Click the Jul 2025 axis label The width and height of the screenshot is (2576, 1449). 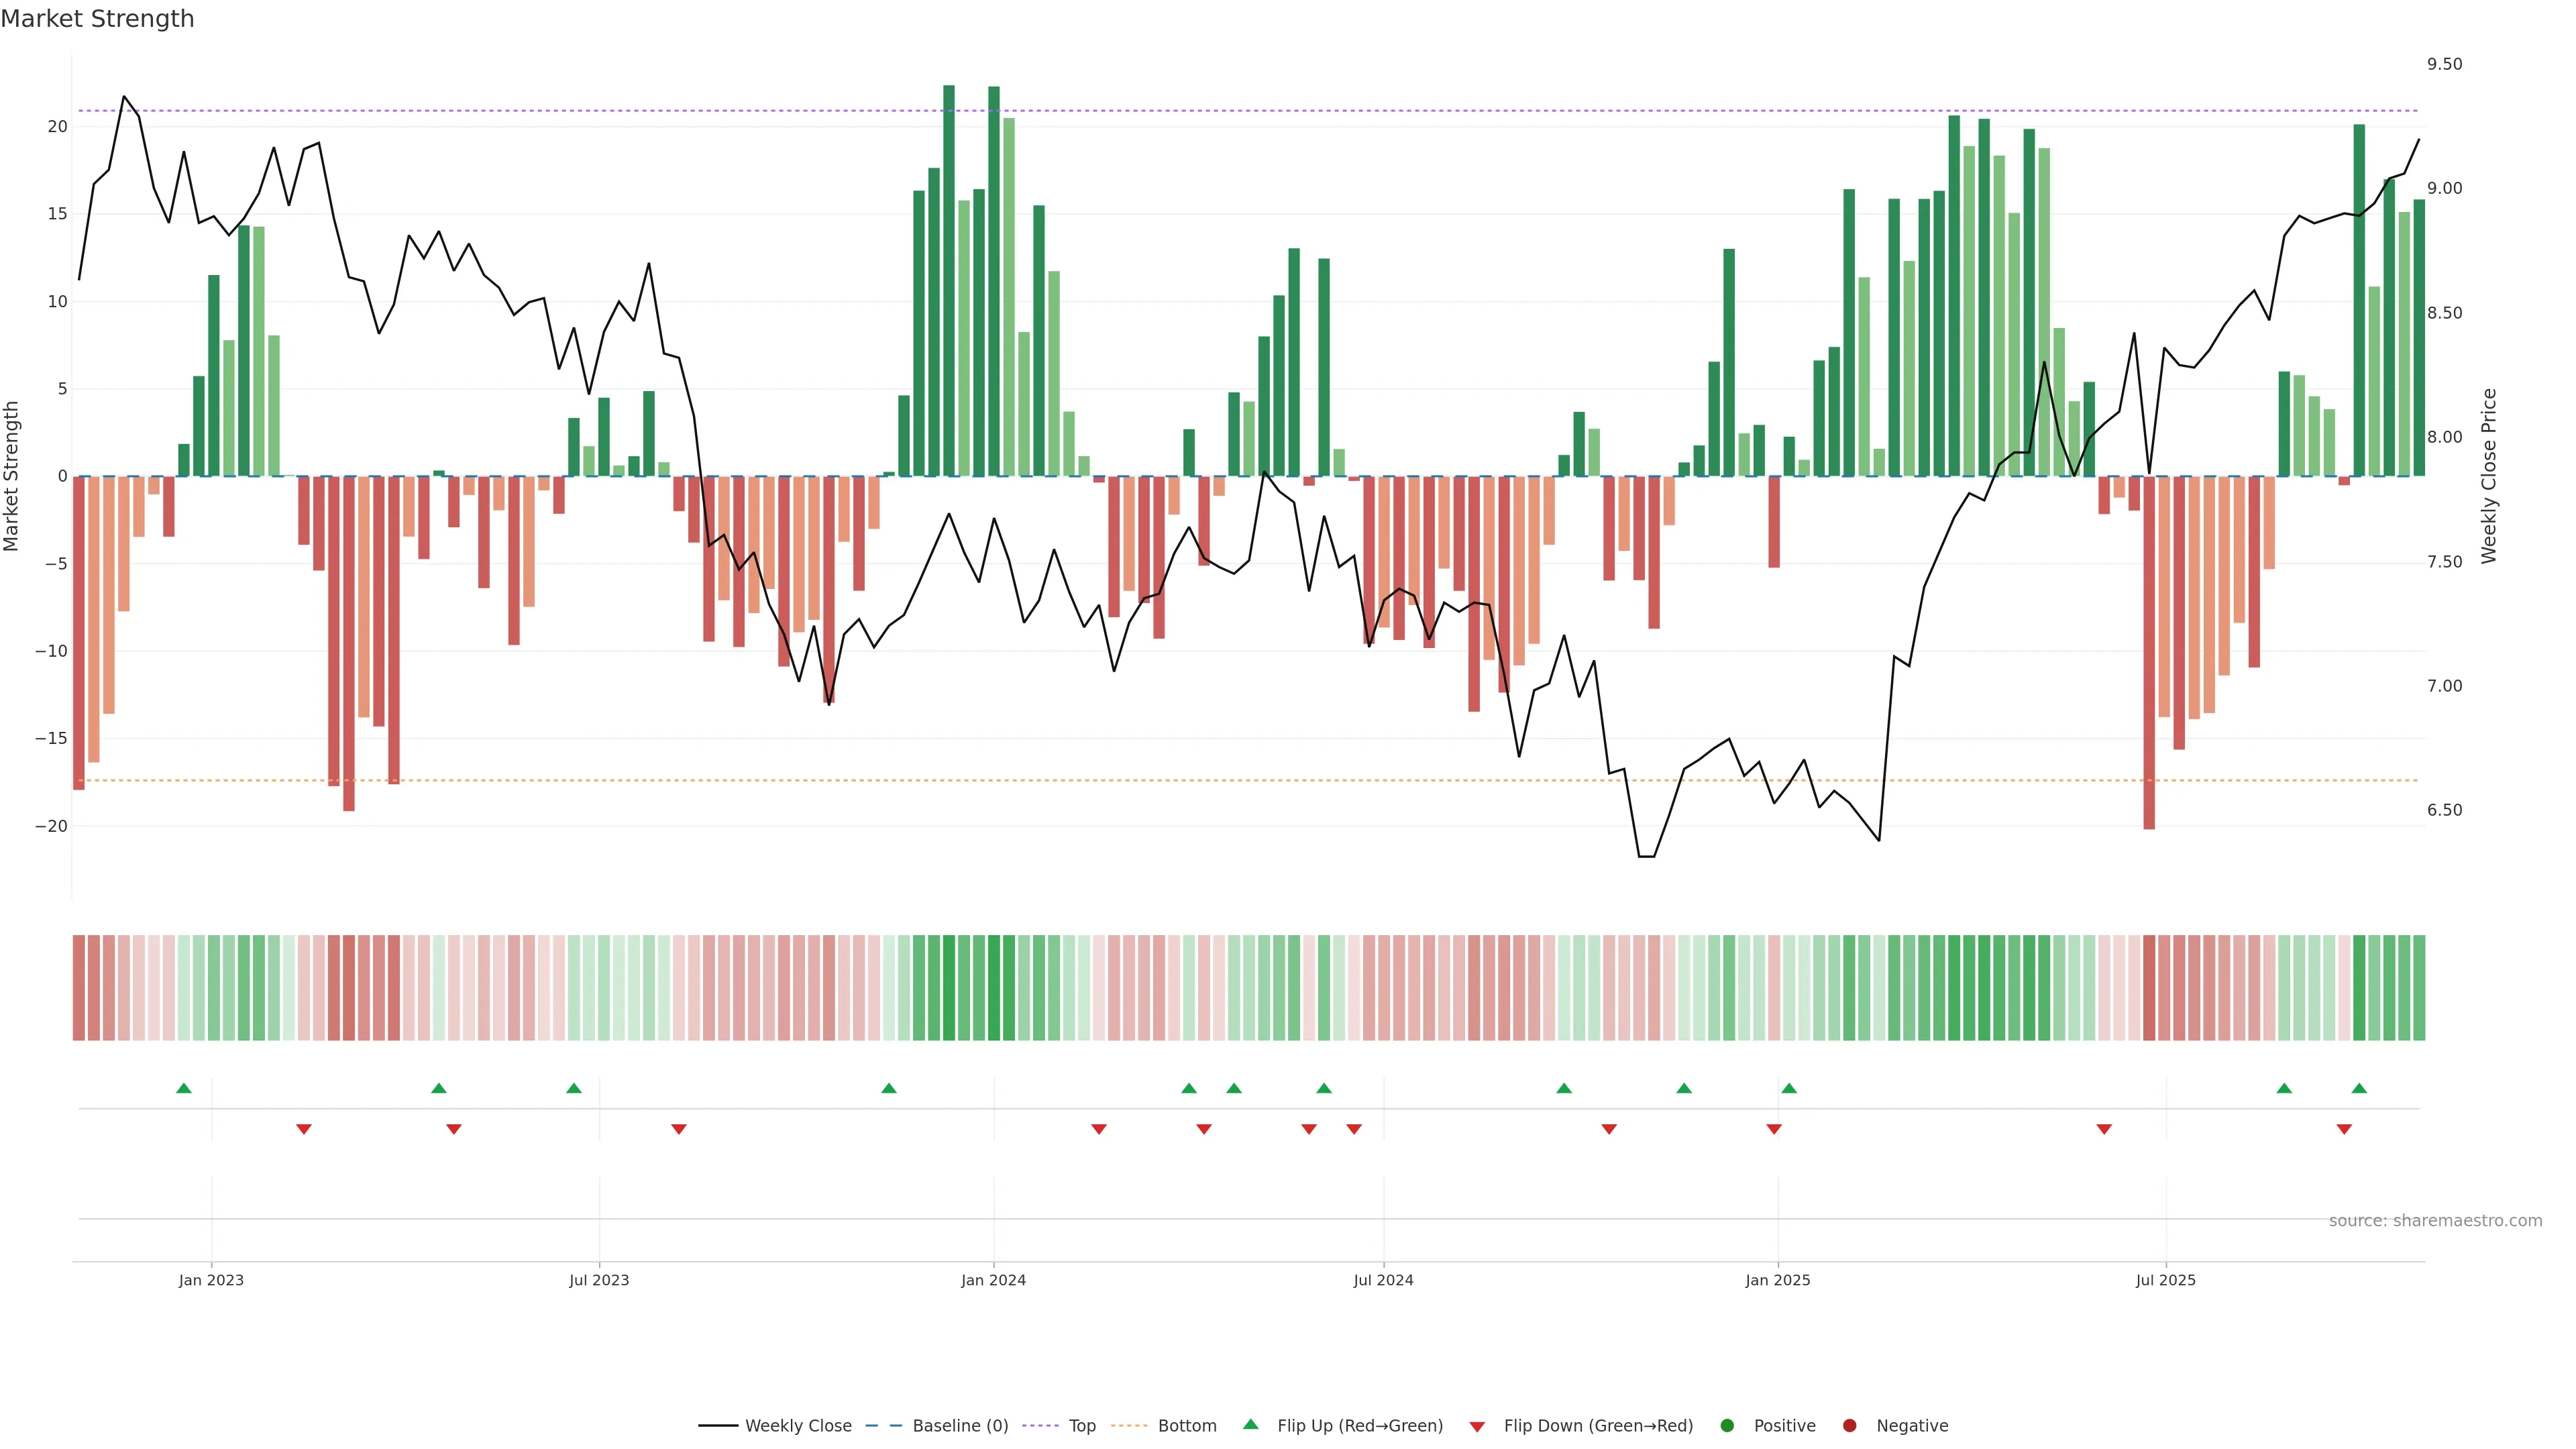coord(2165,1280)
